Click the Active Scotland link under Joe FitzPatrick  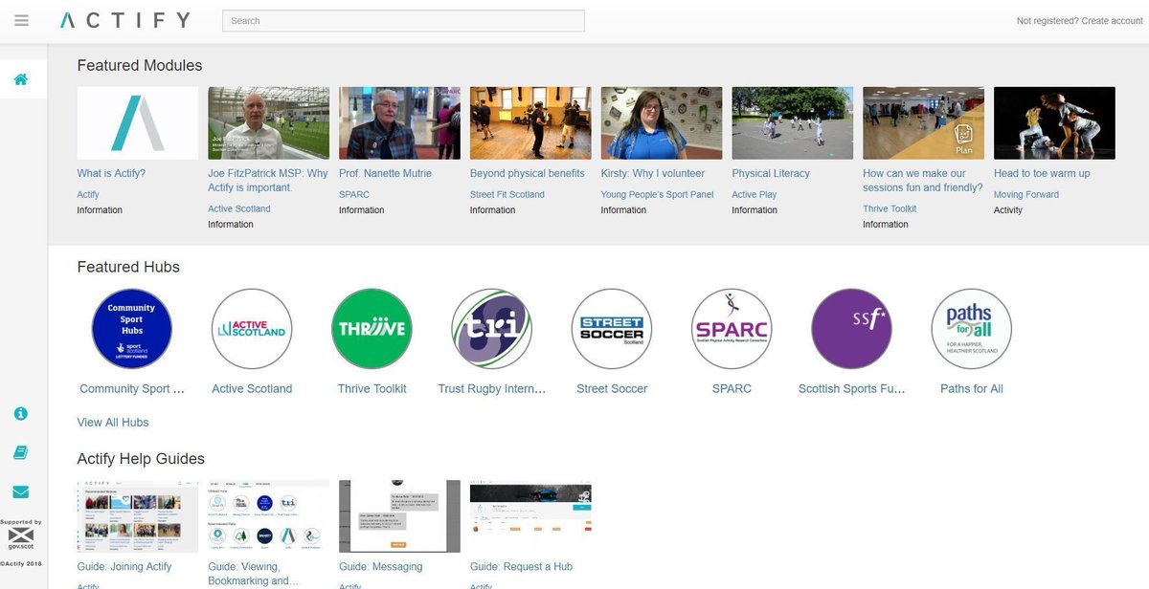tap(239, 208)
